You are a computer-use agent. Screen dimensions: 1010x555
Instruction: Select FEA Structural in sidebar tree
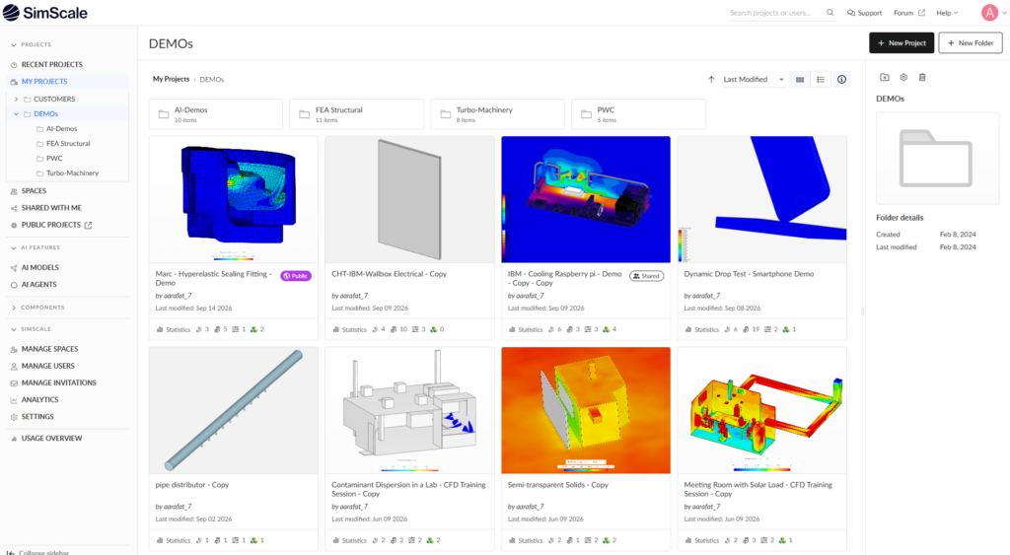68,144
